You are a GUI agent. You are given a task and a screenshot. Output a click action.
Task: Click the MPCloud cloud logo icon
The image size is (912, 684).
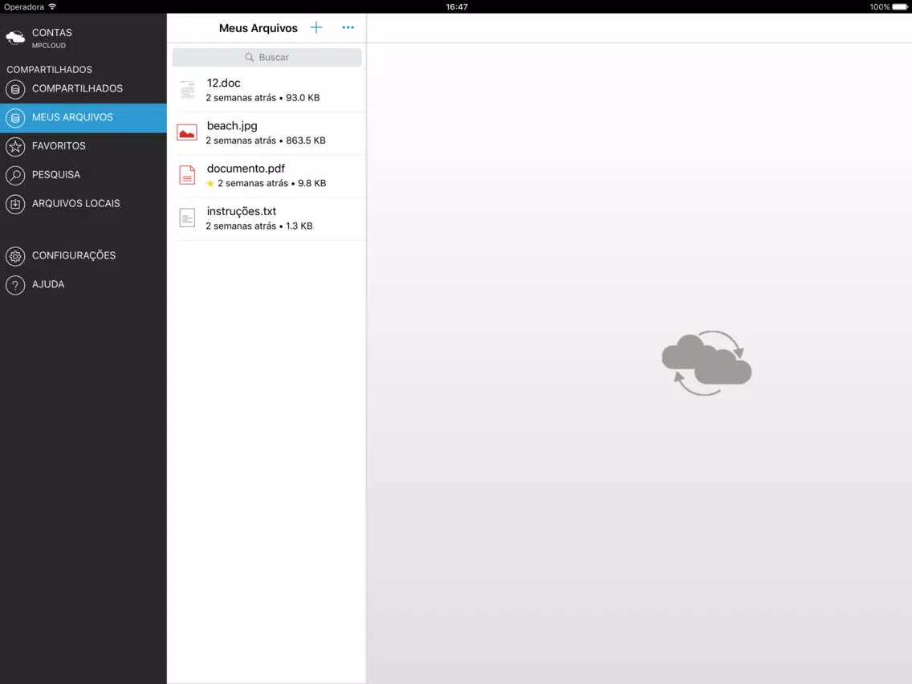[15, 38]
